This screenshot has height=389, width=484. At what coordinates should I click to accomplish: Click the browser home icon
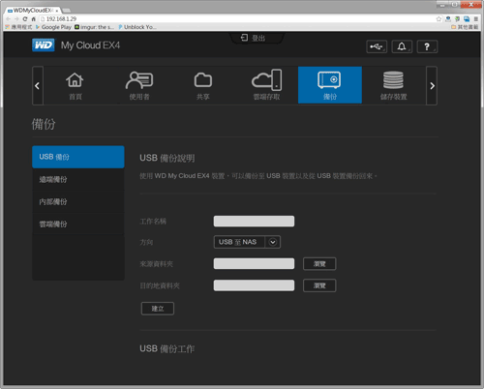[x=33, y=19]
